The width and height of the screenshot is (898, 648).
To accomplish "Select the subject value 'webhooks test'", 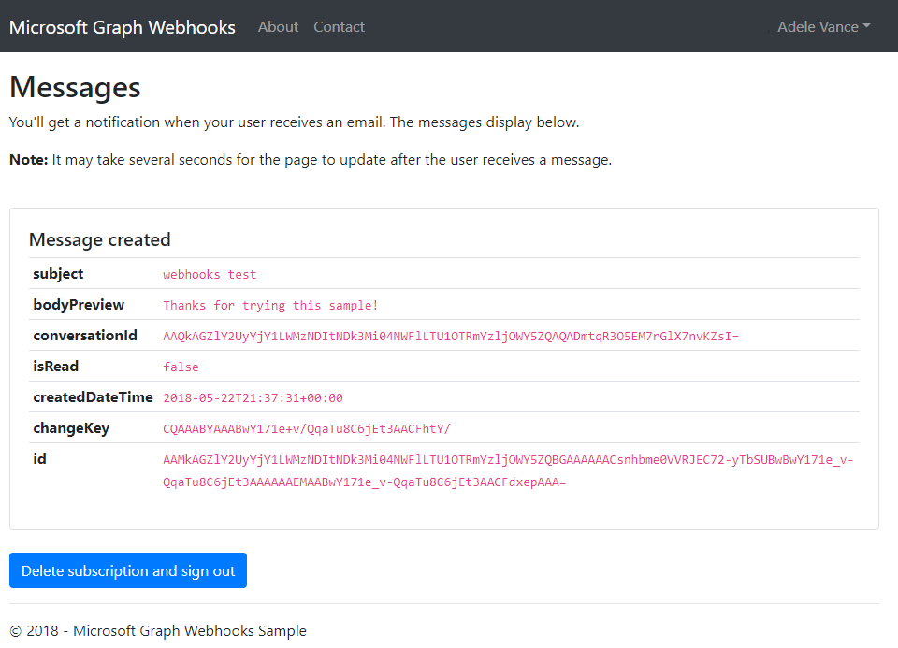I will [210, 274].
